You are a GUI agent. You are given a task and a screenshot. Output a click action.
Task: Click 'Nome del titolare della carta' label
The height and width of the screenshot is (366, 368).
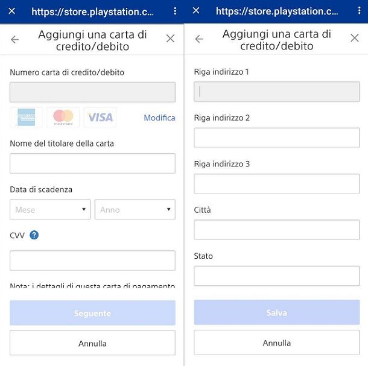point(62,144)
